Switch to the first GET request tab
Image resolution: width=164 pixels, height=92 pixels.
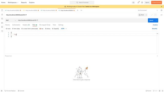pyautogui.click(x=13, y=10)
